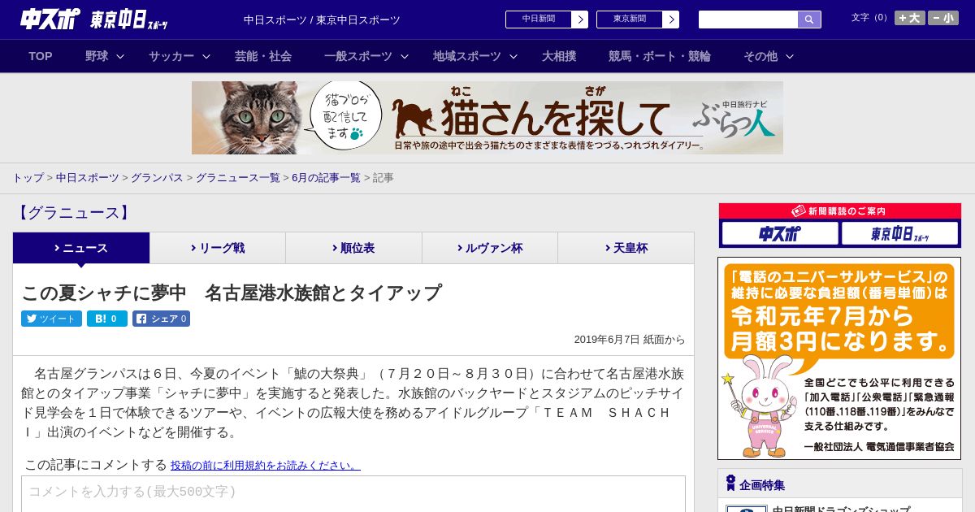Focus the header search input field
This screenshot has height=512, width=975.
[748, 20]
